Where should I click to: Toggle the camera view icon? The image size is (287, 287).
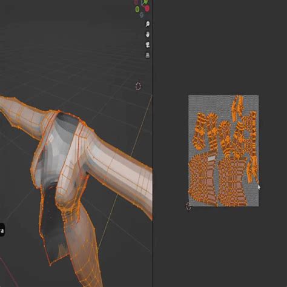click(148, 44)
